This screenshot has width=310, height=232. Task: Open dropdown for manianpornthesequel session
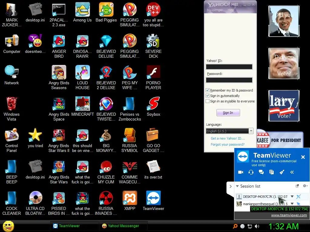click(292, 204)
